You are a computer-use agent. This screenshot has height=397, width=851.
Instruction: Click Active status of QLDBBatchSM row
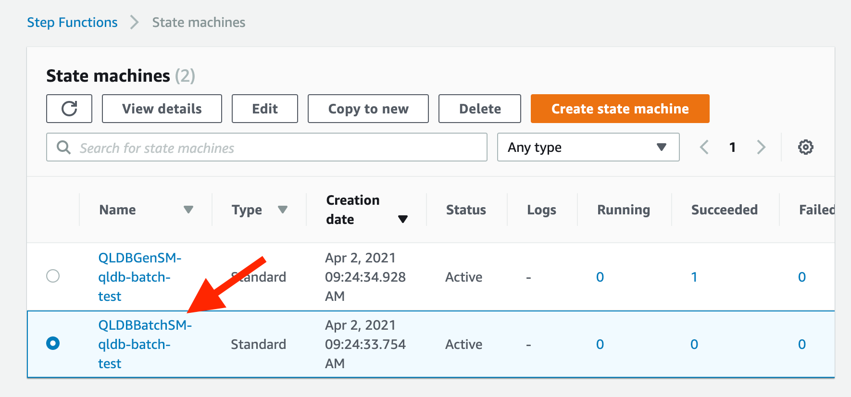click(x=463, y=344)
